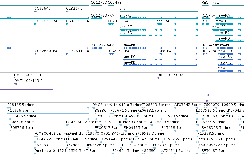The image size is (244, 155).
Task: Click the DMG2-chrX.14.012.a.3prime label
Action: (x=117, y=105)
